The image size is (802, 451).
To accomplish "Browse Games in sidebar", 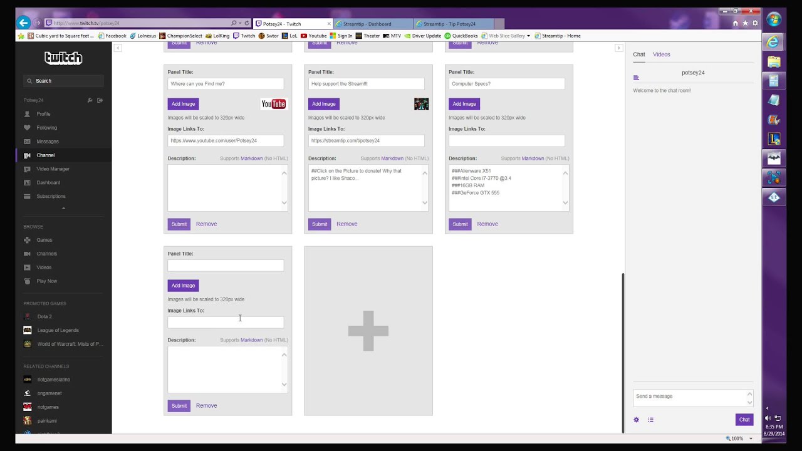I will 44,240.
